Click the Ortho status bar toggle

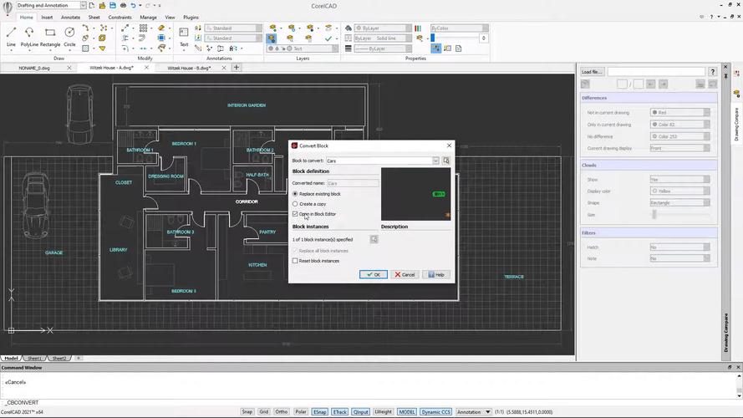pyautogui.click(x=282, y=411)
